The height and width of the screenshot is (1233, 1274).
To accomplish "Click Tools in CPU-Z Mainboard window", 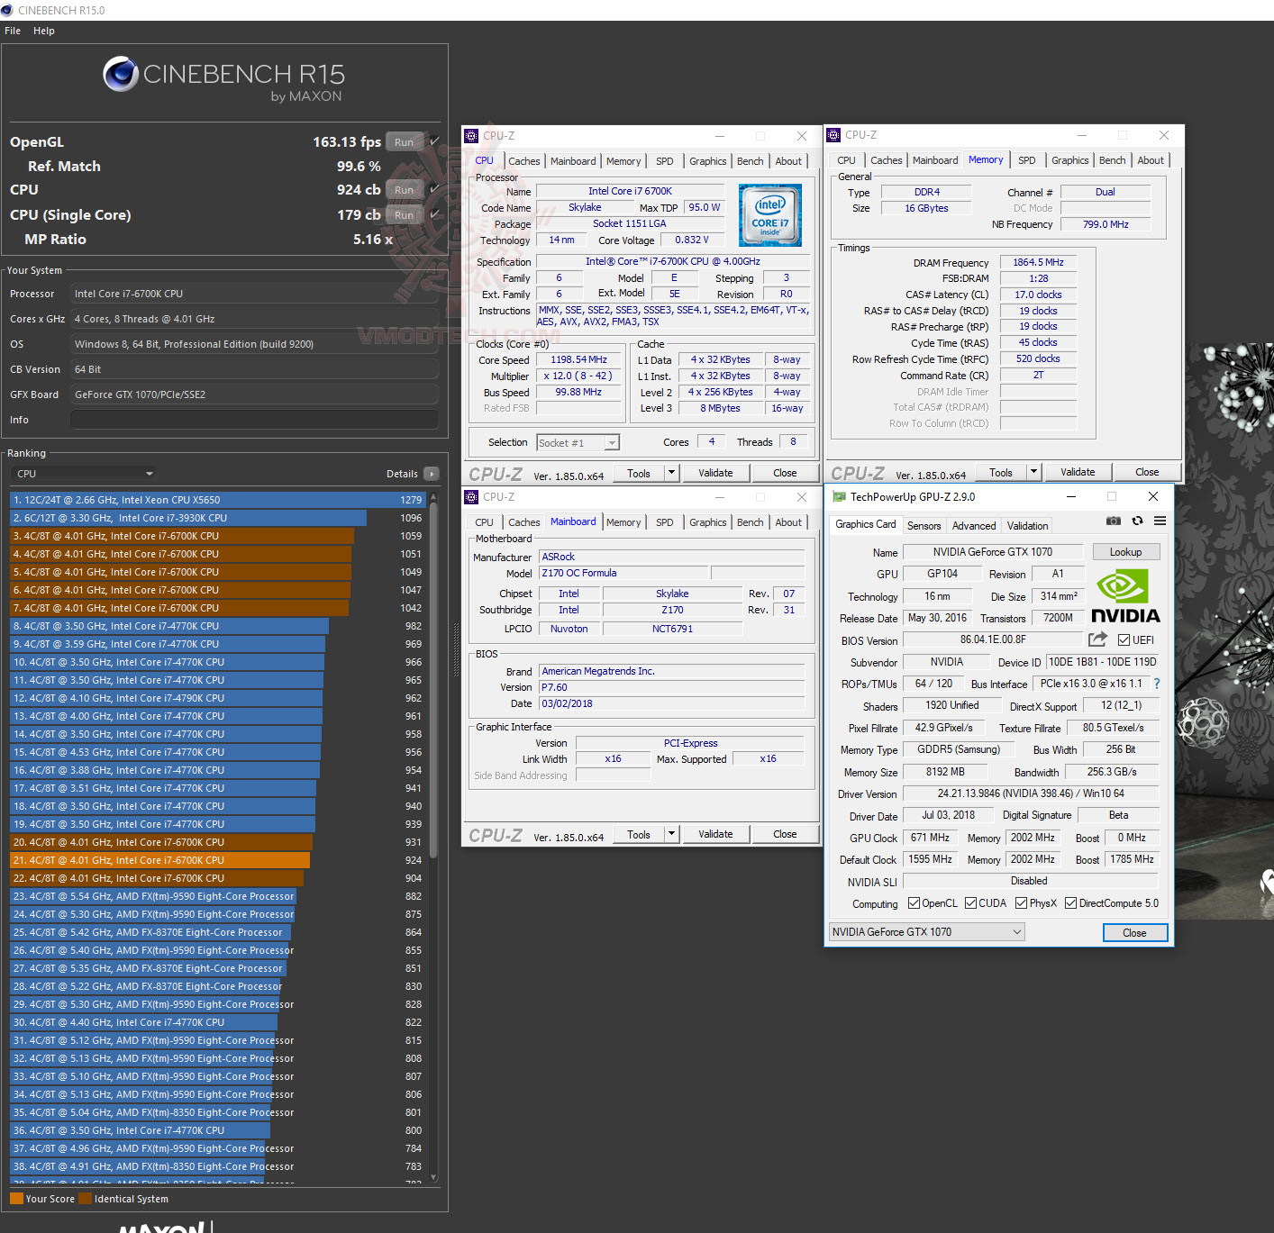I will point(639,834).
